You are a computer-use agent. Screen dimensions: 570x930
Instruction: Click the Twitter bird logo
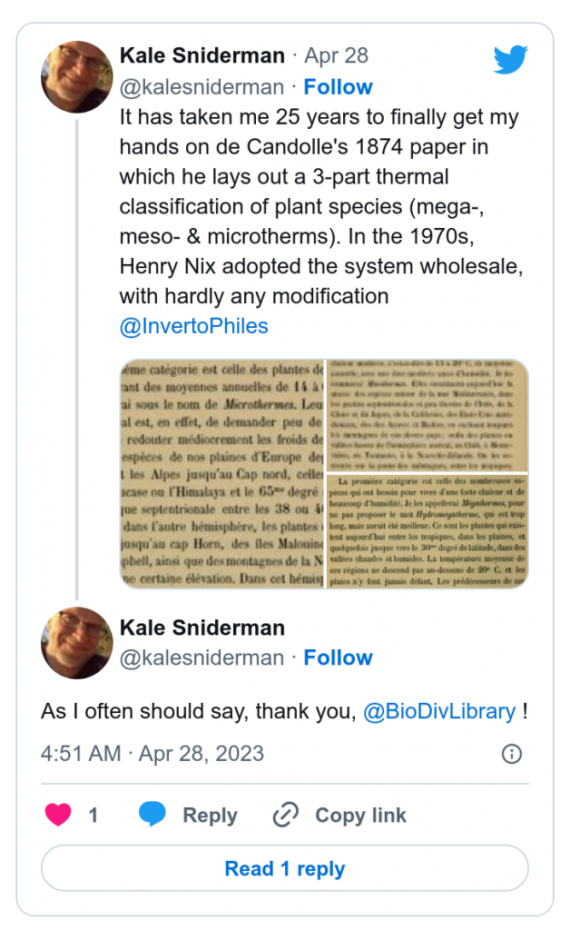click(x=510, y=60)
